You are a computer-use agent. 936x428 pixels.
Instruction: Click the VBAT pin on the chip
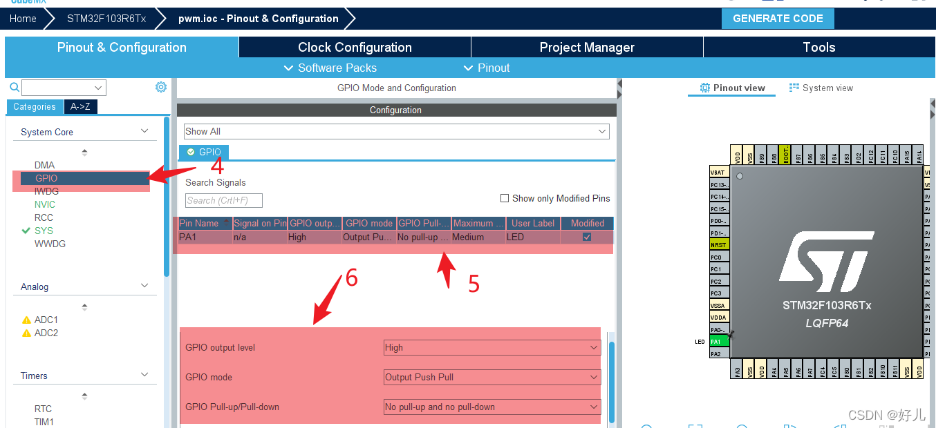pyautogui.click(x=720, y=172)
